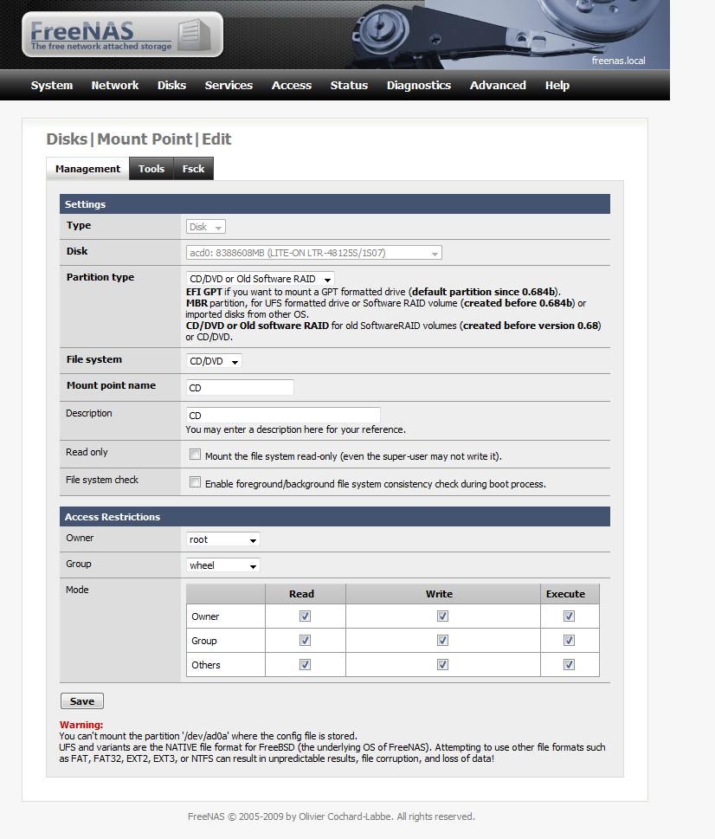Click the Mount point name label

click(112, 385)
